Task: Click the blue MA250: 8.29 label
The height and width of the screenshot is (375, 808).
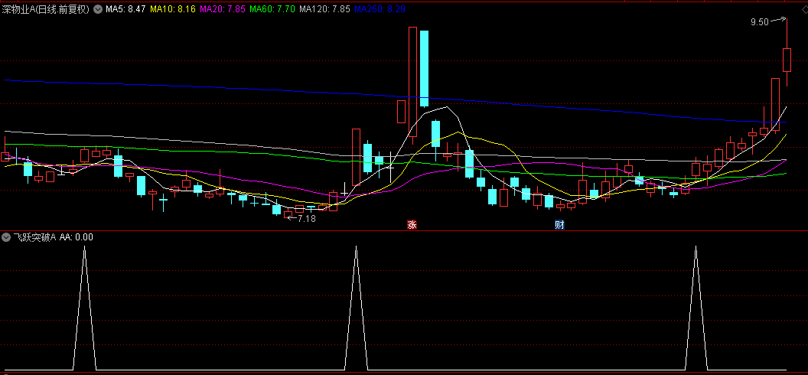Action: tap(380, 8)
